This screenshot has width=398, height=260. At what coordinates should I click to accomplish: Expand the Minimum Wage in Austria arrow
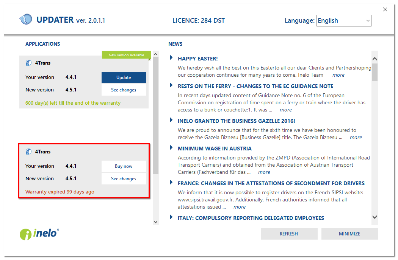click(x=171, y=148)
